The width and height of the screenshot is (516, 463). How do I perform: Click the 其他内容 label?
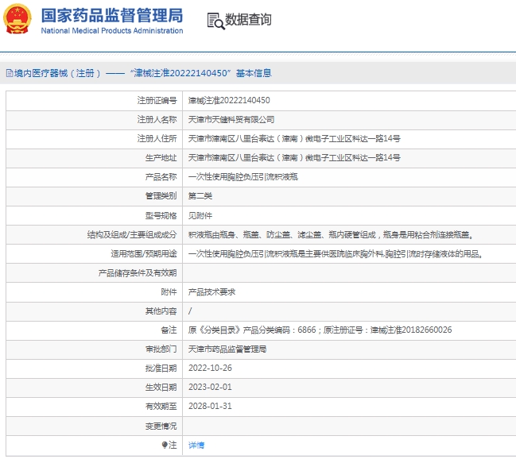point(161,311)
